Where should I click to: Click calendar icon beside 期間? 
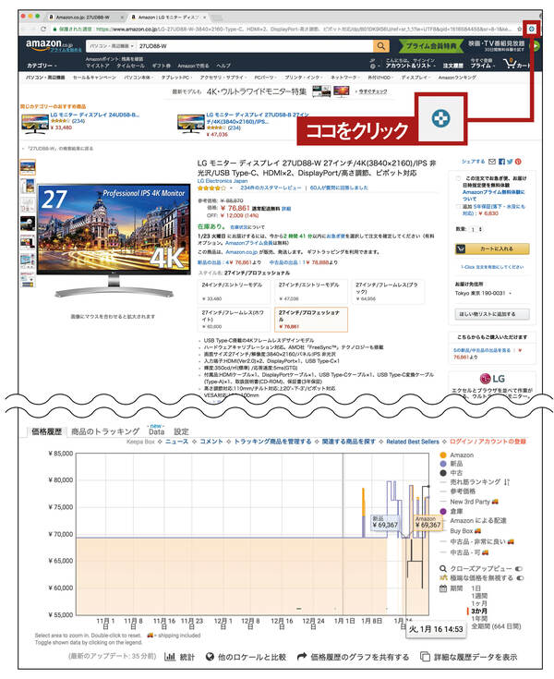(443, 588)
